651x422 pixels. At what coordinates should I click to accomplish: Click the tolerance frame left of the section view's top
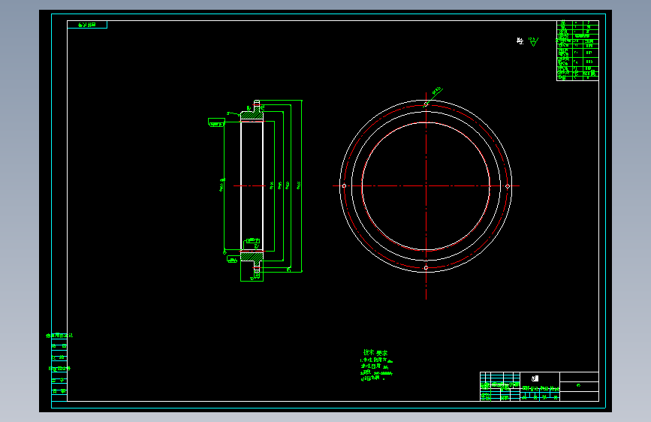tap(216, 122)
